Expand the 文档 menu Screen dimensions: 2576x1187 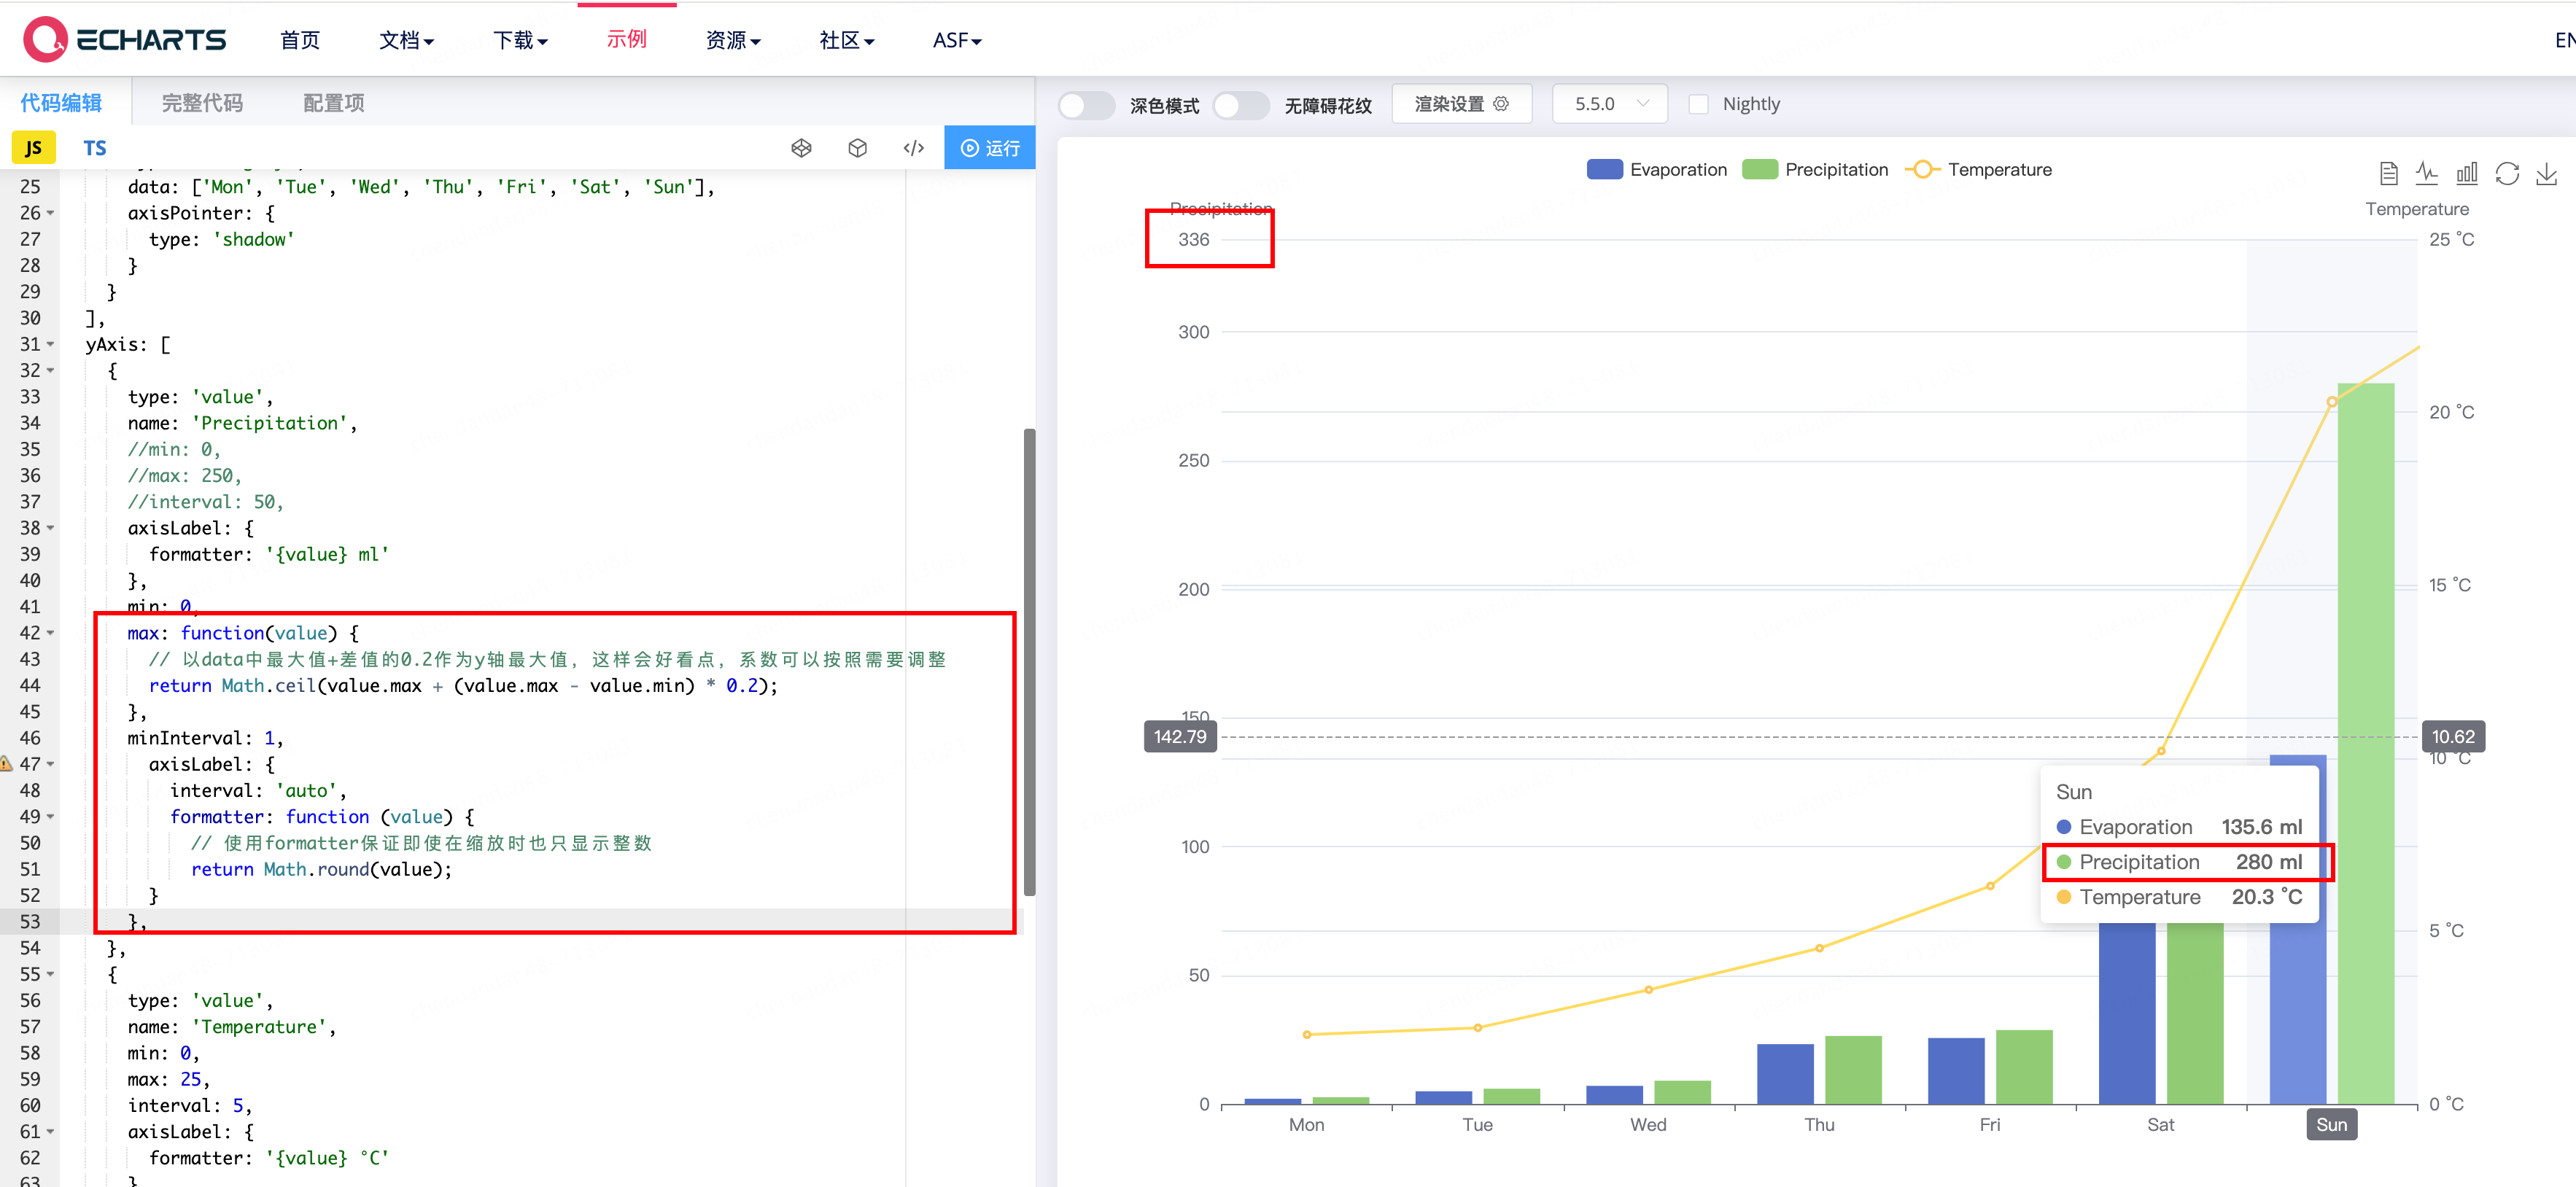(406, 40)
